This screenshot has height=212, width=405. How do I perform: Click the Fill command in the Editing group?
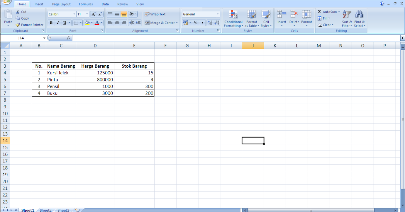[x=325, y=18]
